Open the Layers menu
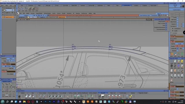This screenshot has width=185, height=104. click(54, 14)
